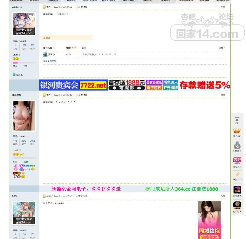246x239 pixels.
Task: Click the envelope send-message icon for vision_m
Action: (14, 75)
